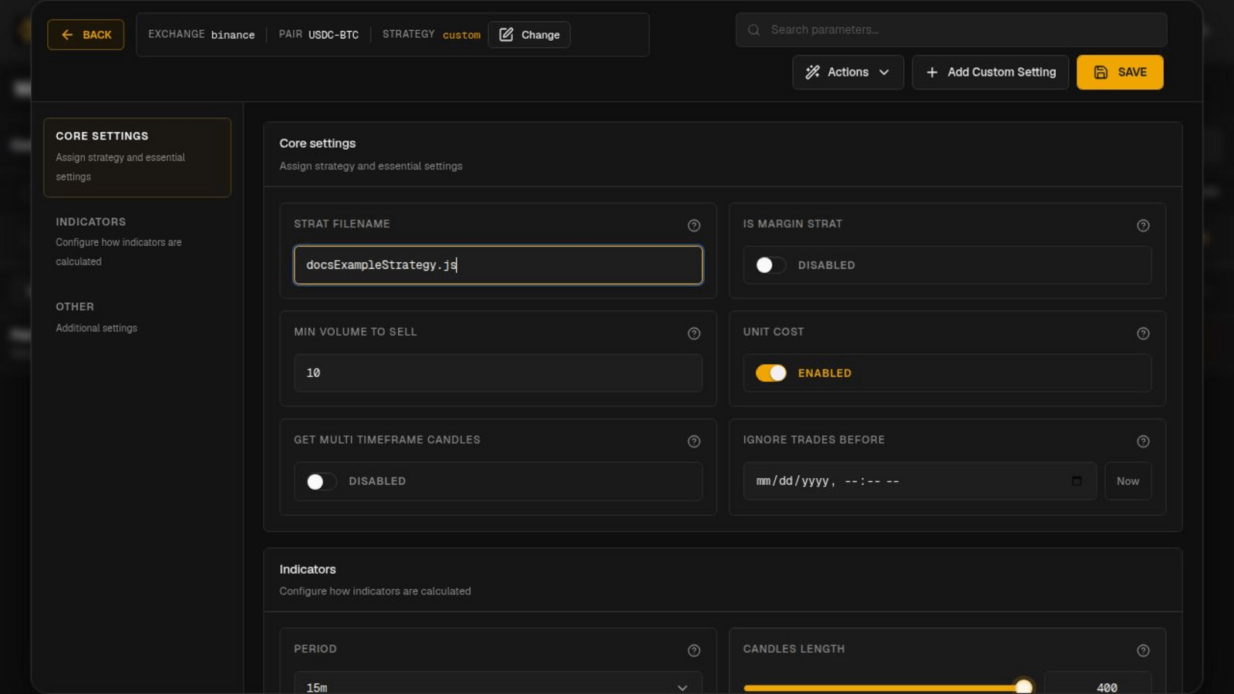Click help icon for Candles Length
This screenshot has height=694, width=1234.
click(x=1143, y=650)
